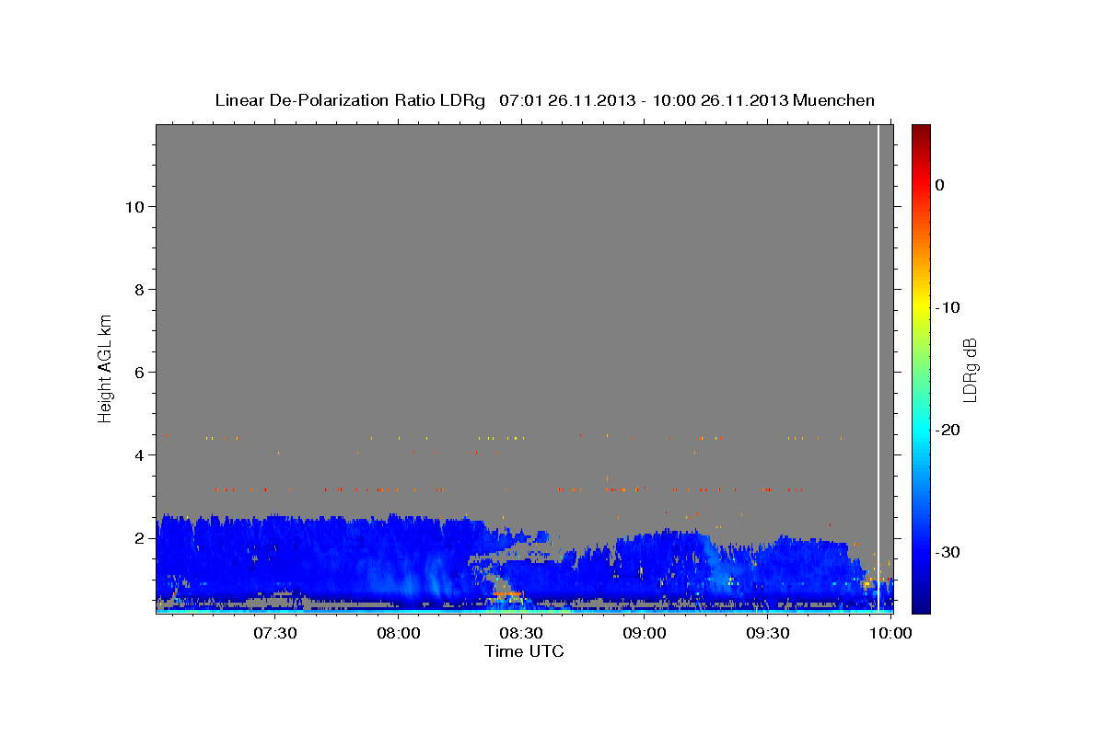Click the dark blue bottom of the colorbar

921,603
